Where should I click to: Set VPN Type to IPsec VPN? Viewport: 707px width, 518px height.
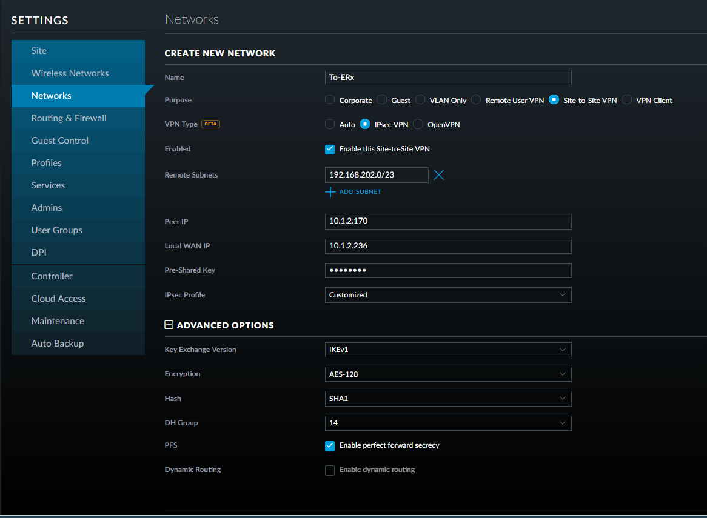tap(365, 124)
